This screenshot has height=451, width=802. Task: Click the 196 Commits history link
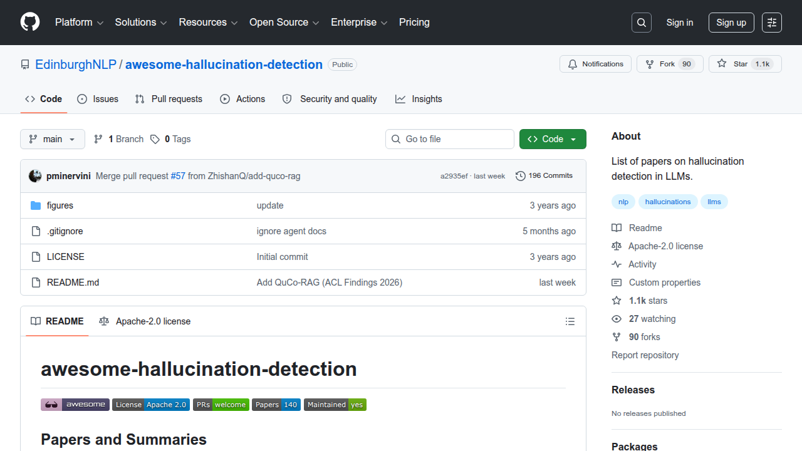tap(544, 176)
